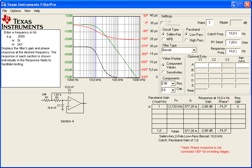The width and height of the screenshot is (252, 168).
Task: Click the Optional Entry Real field
Action: (x=201, y=91)
